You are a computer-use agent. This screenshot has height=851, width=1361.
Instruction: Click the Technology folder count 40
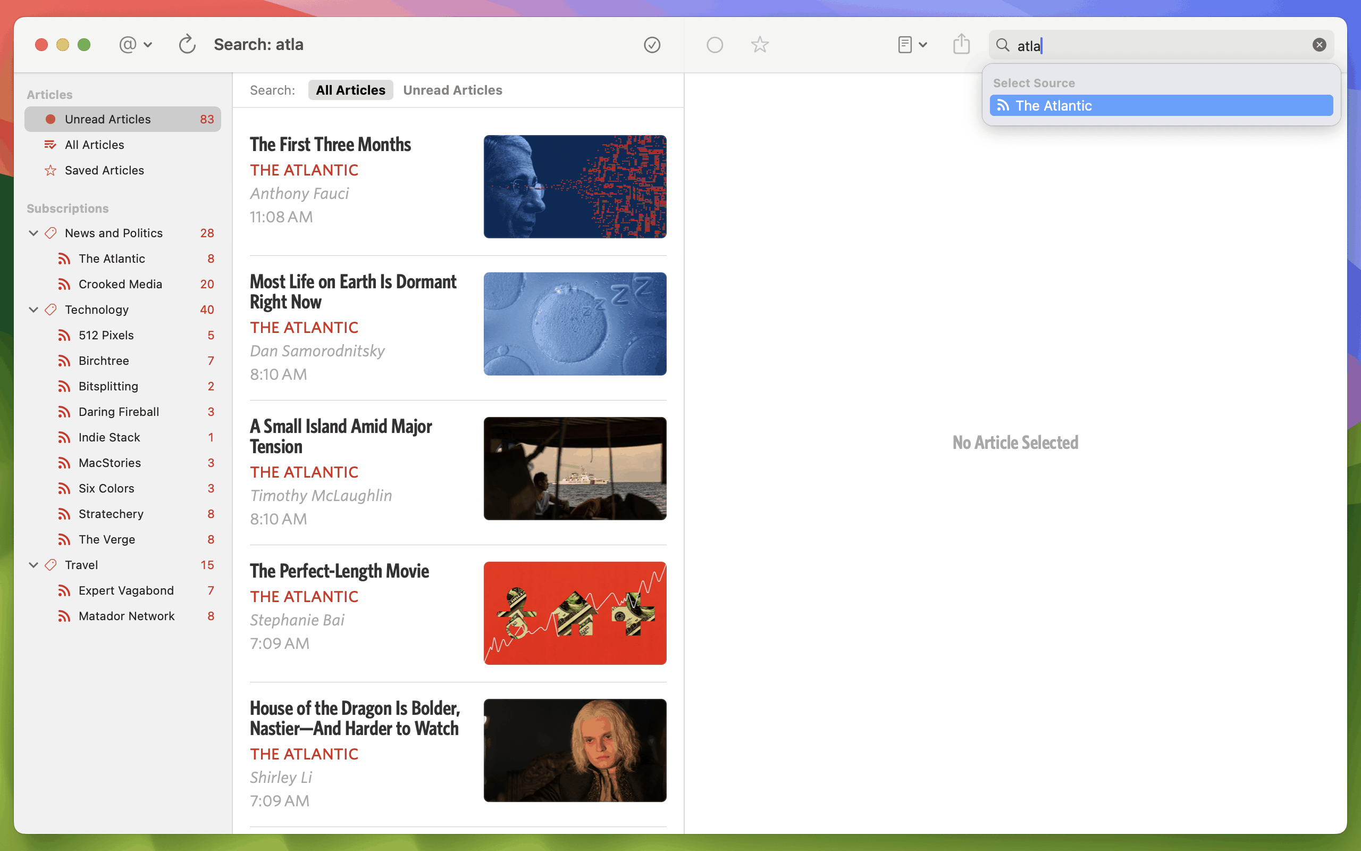tap(207, 310)
